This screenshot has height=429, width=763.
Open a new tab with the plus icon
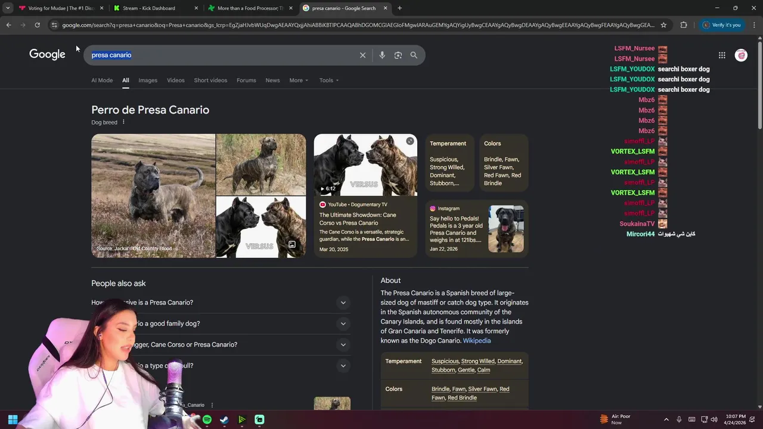(x=399, y=8)
